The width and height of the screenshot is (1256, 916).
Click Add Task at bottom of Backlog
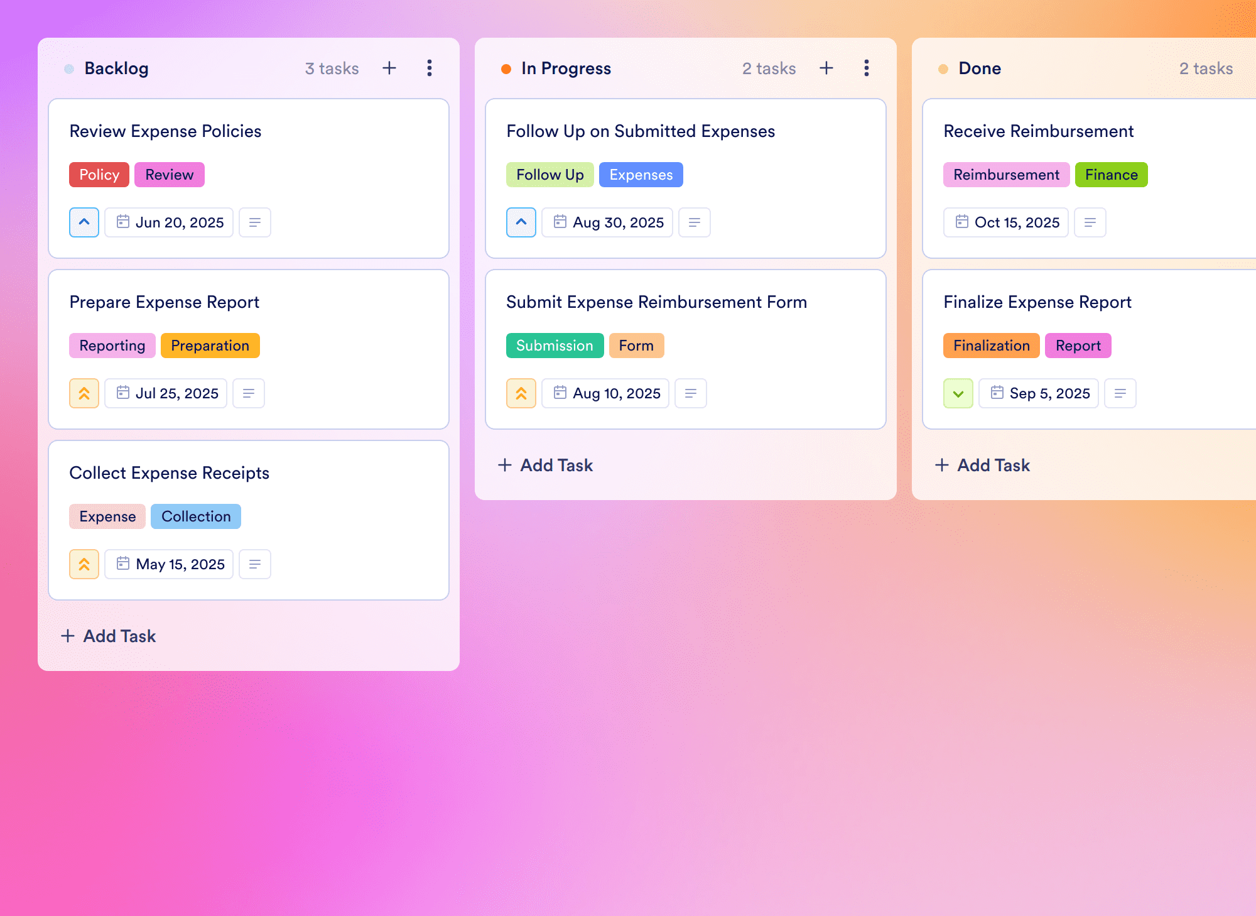[108, 636]
